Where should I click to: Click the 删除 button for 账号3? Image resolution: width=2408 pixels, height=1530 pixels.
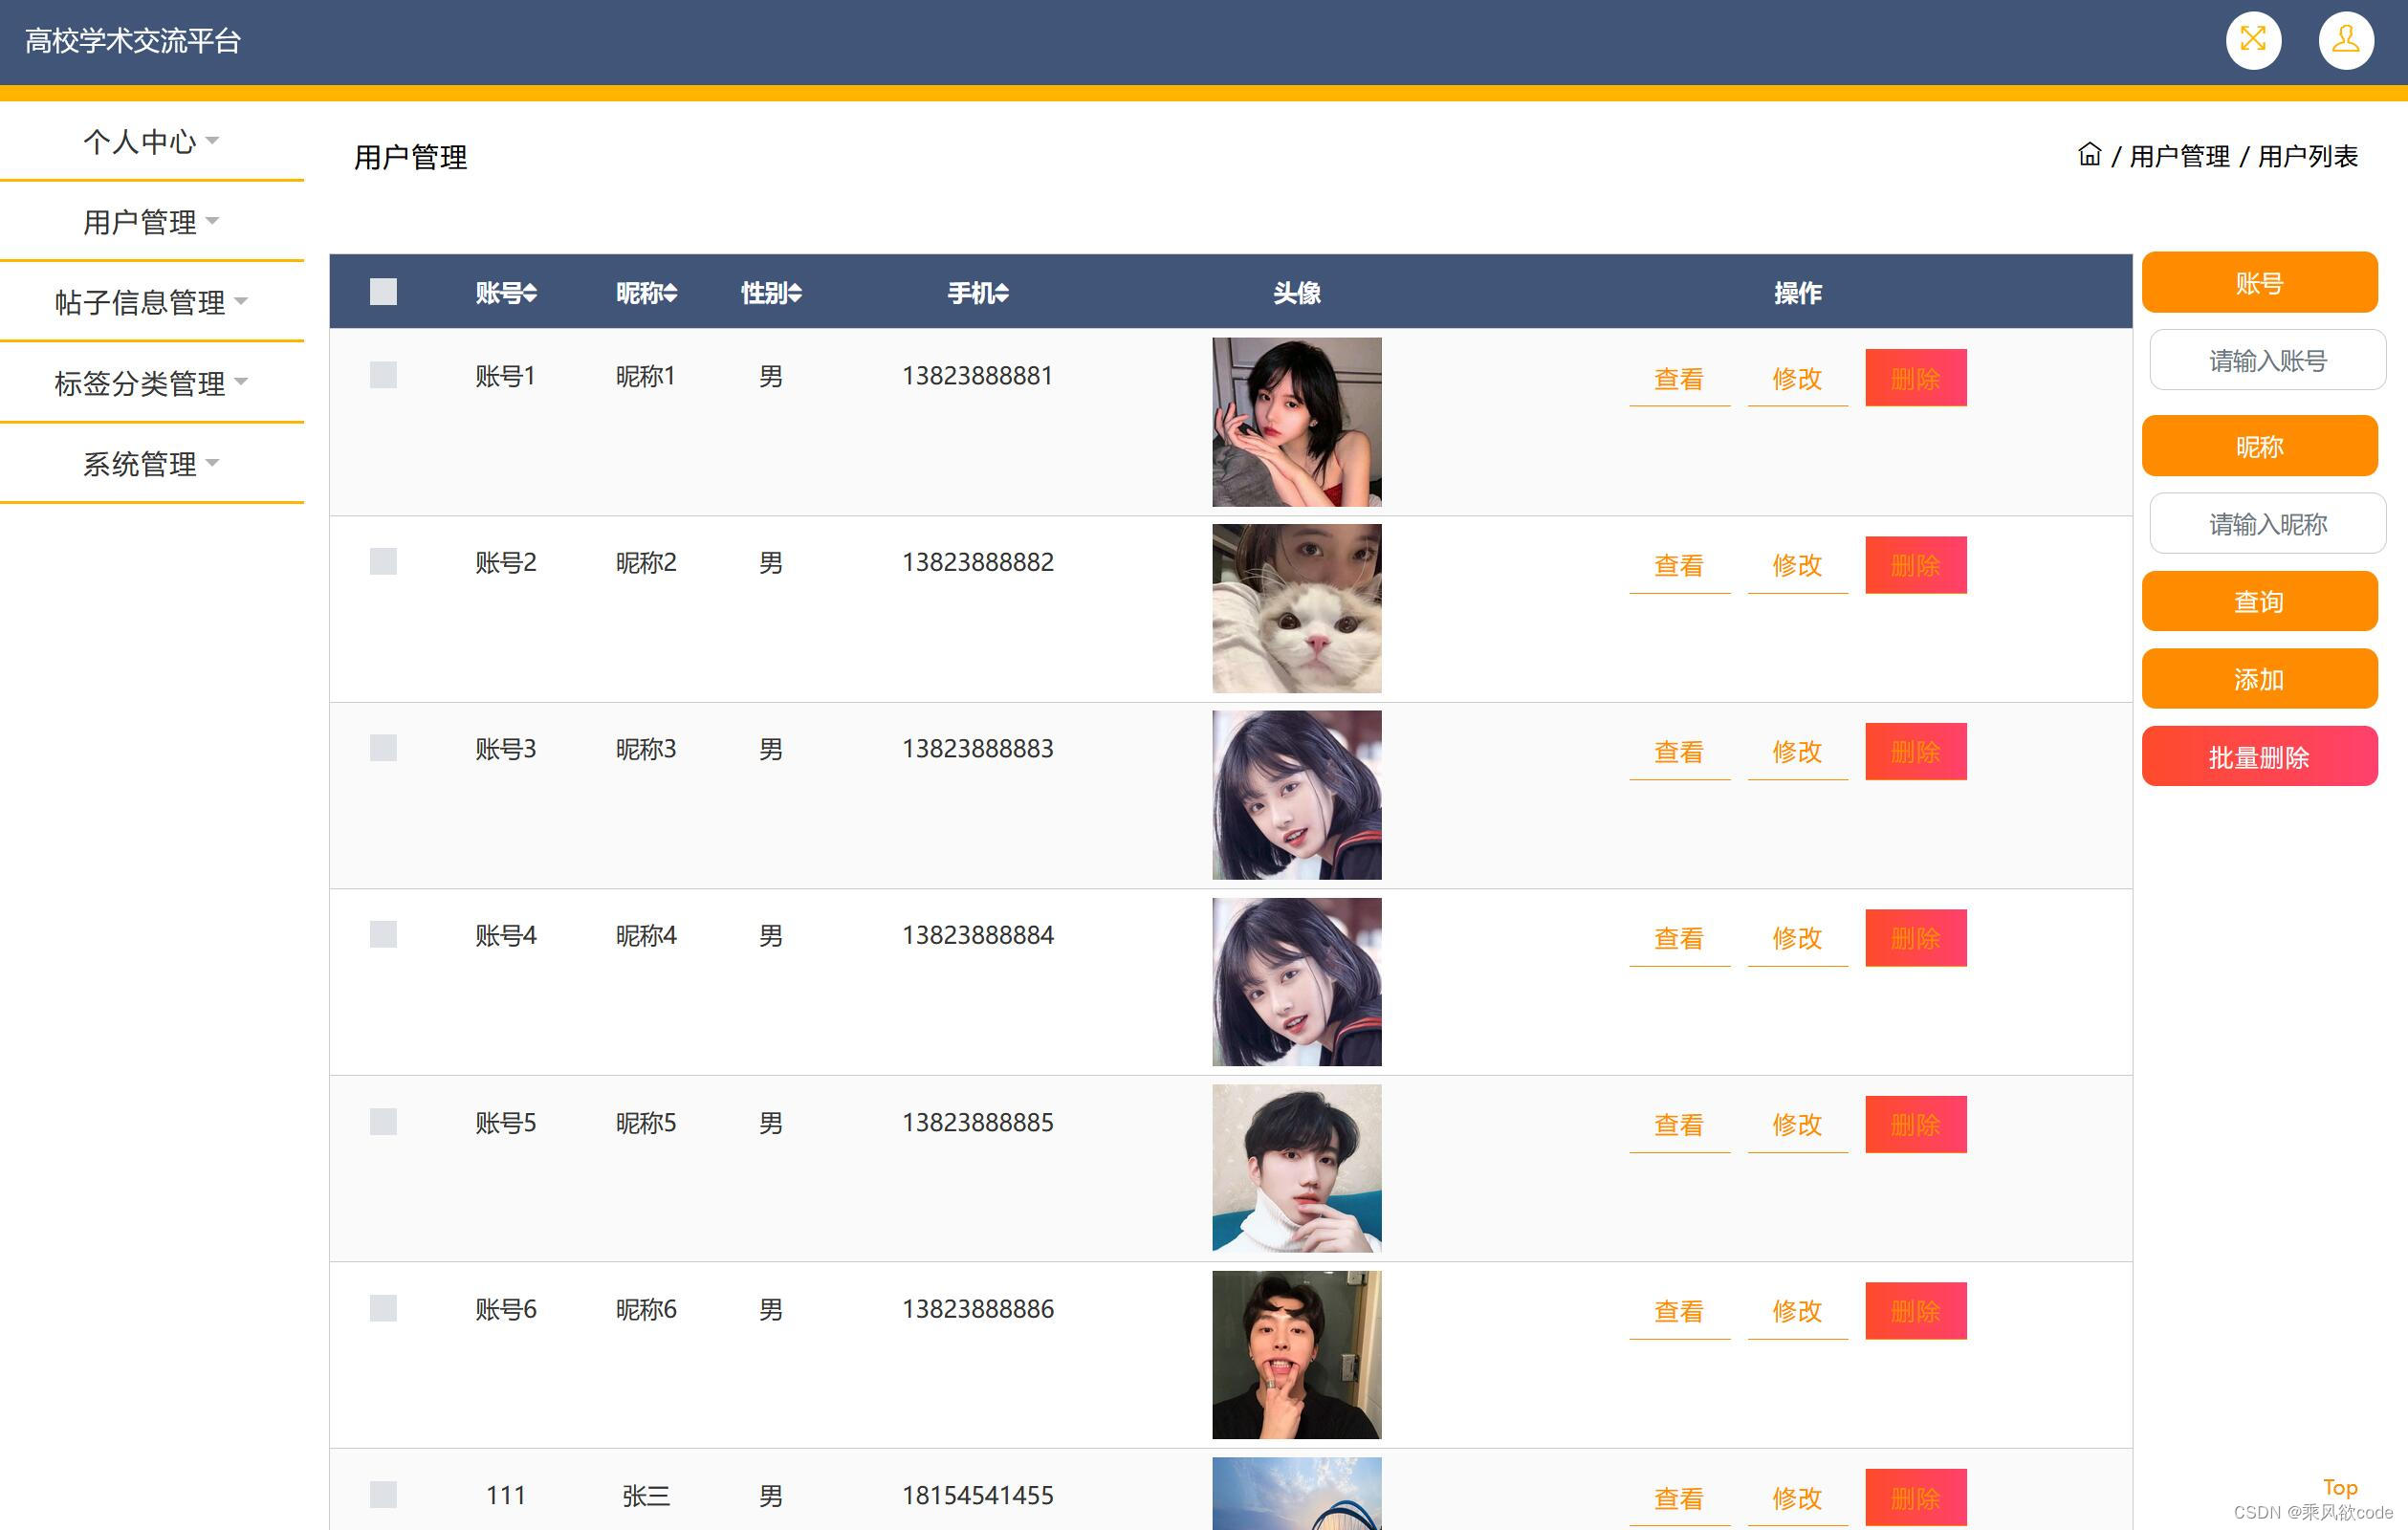coord(1915,752)
